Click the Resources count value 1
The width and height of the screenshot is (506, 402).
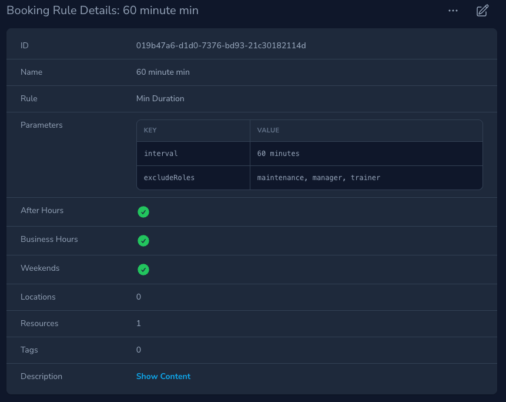coord(139,324)
